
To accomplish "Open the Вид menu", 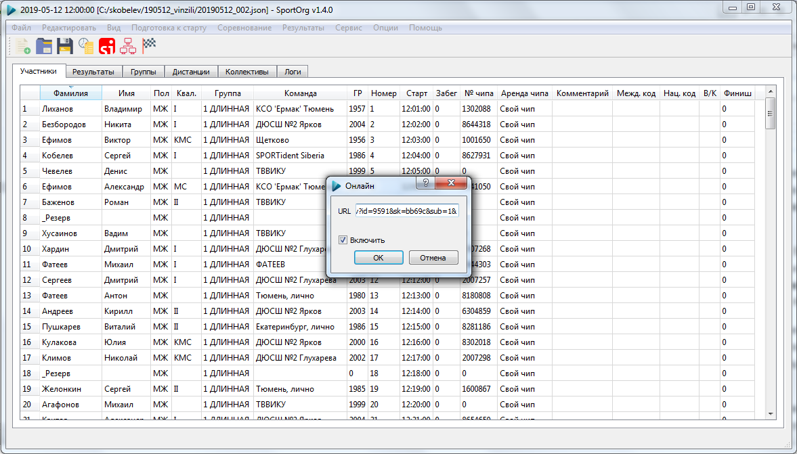I will [114, 28].
